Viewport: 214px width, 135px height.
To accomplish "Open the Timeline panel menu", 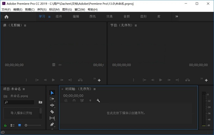I will click(95, 89).
